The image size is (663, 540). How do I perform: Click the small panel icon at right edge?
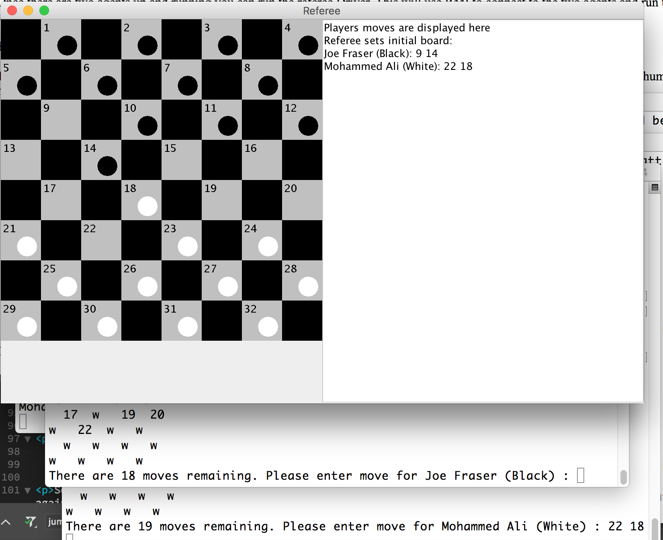click(655, 187)
